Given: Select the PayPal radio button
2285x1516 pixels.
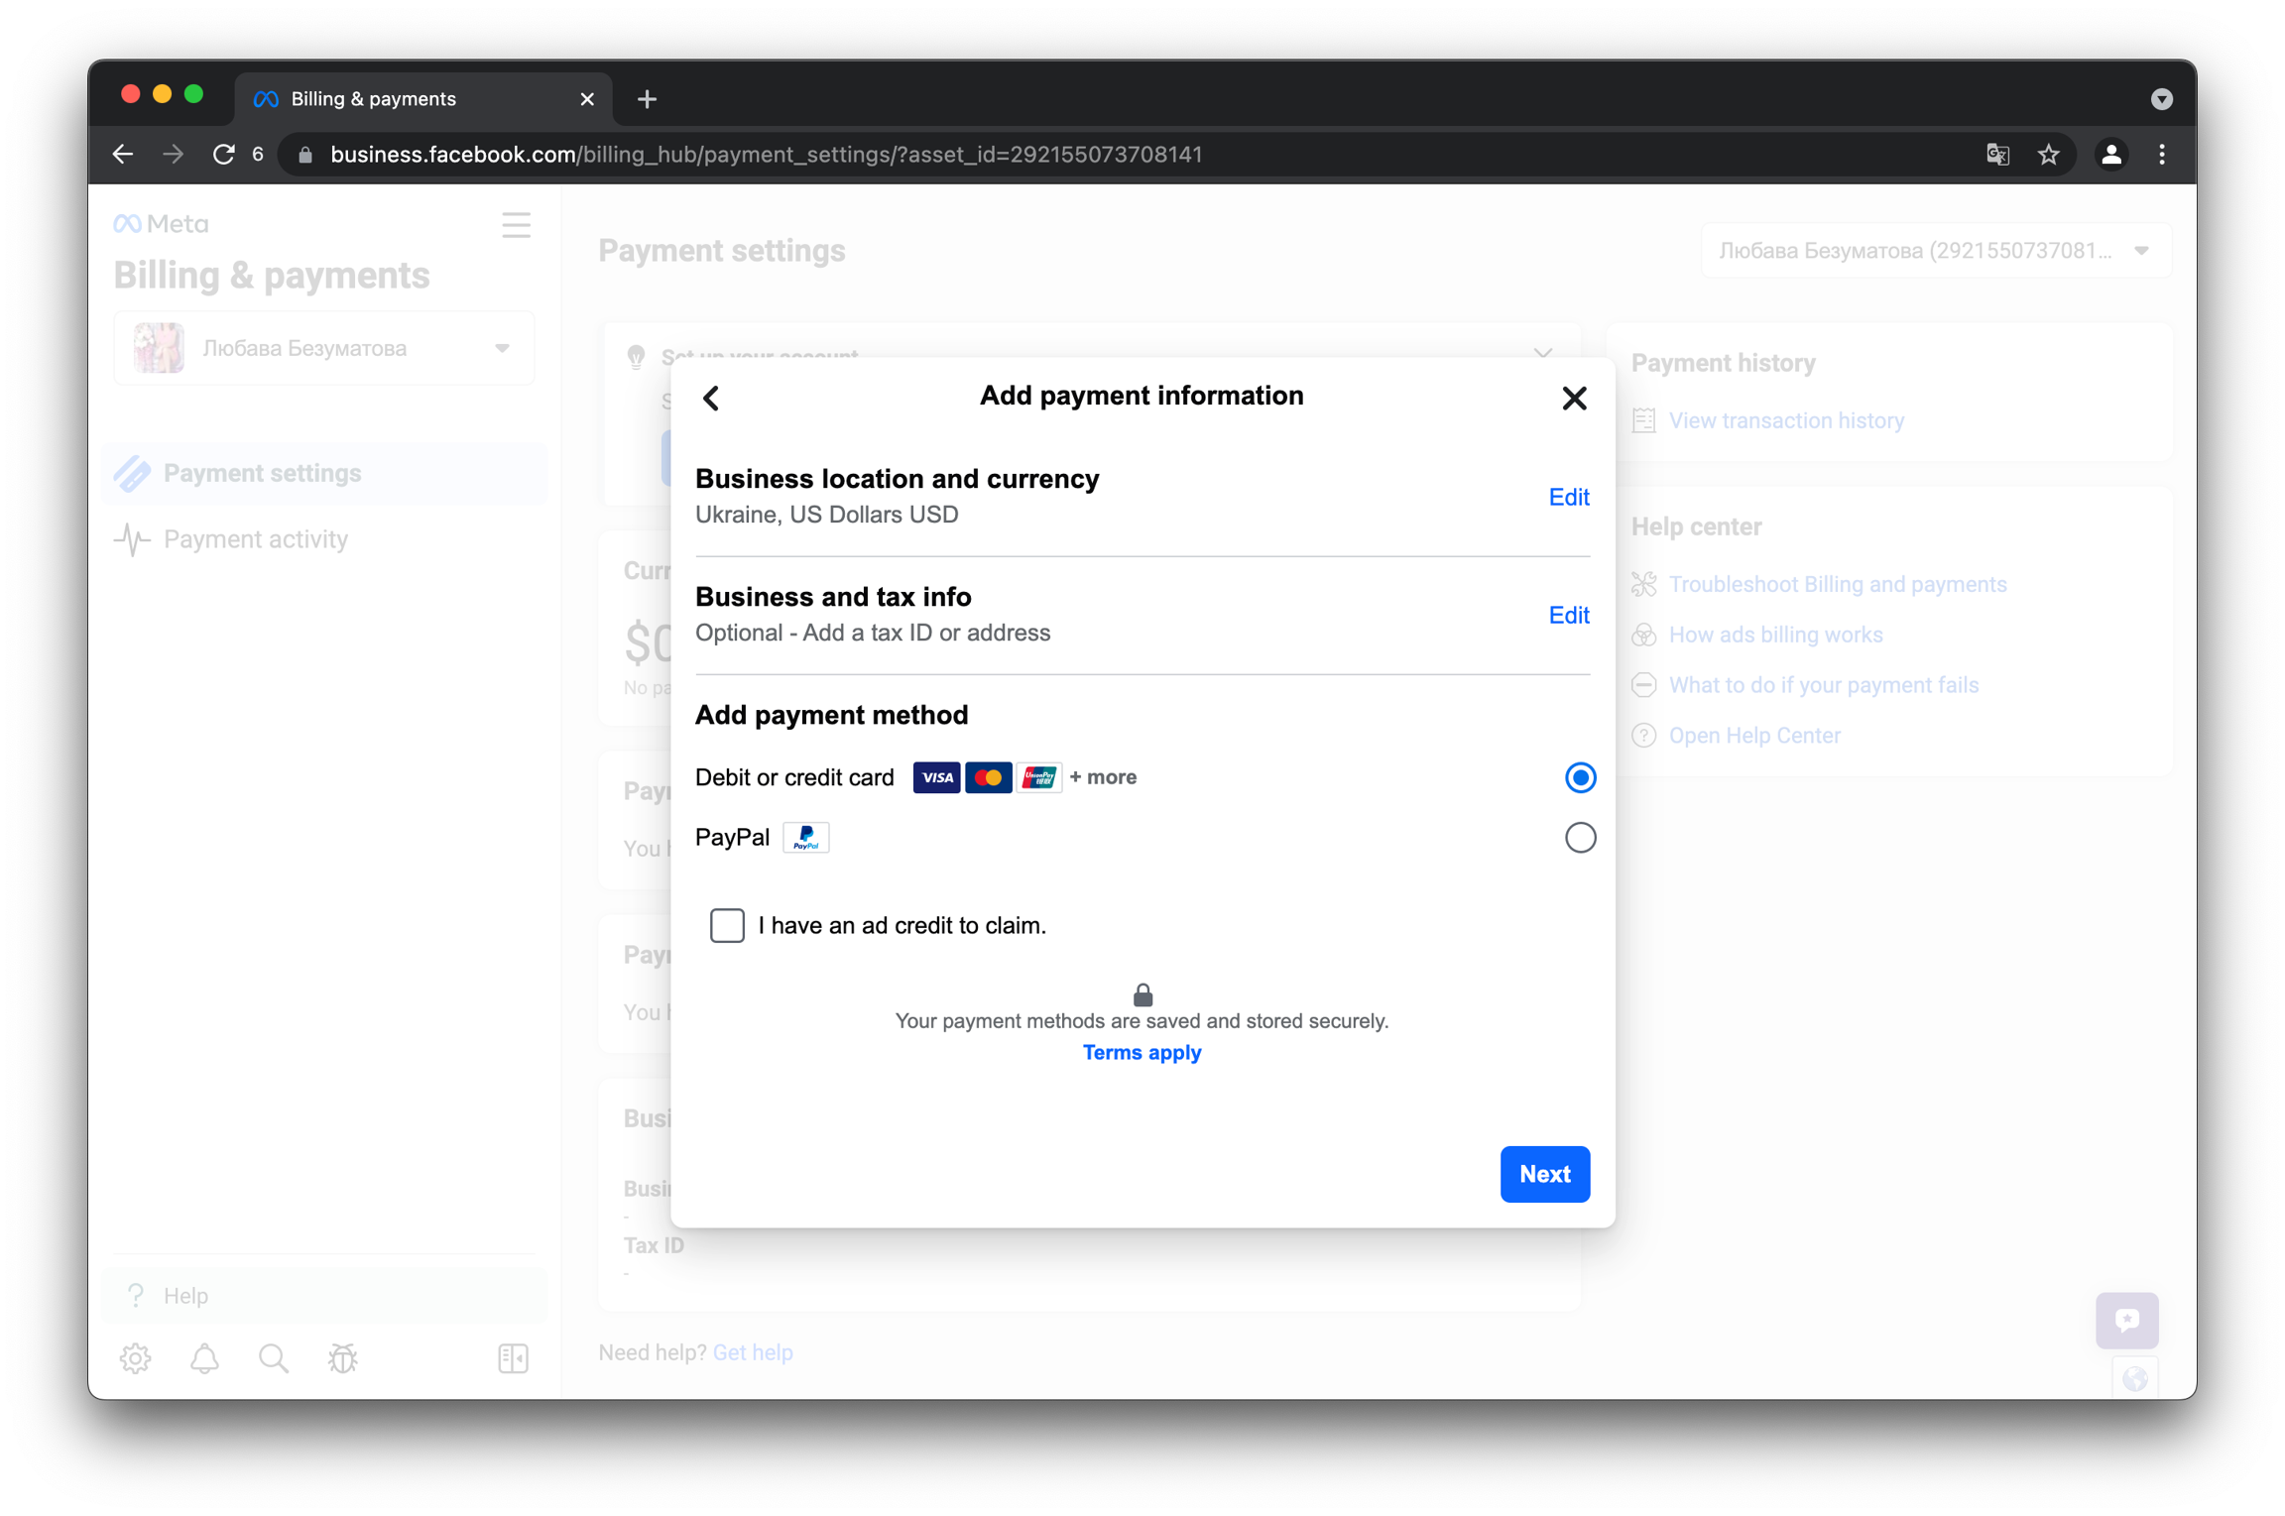Looking at the screenshot, I should pyautogui.click(x=1579, y=838).
